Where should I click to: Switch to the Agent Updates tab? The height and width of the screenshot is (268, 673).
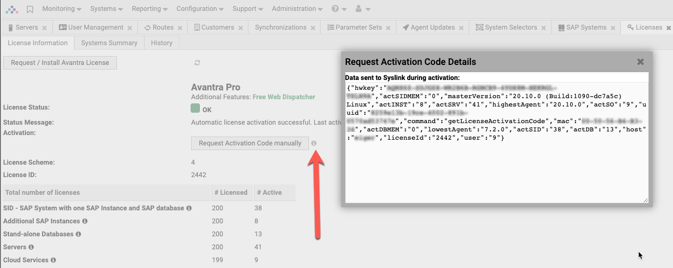coord(429,28)
